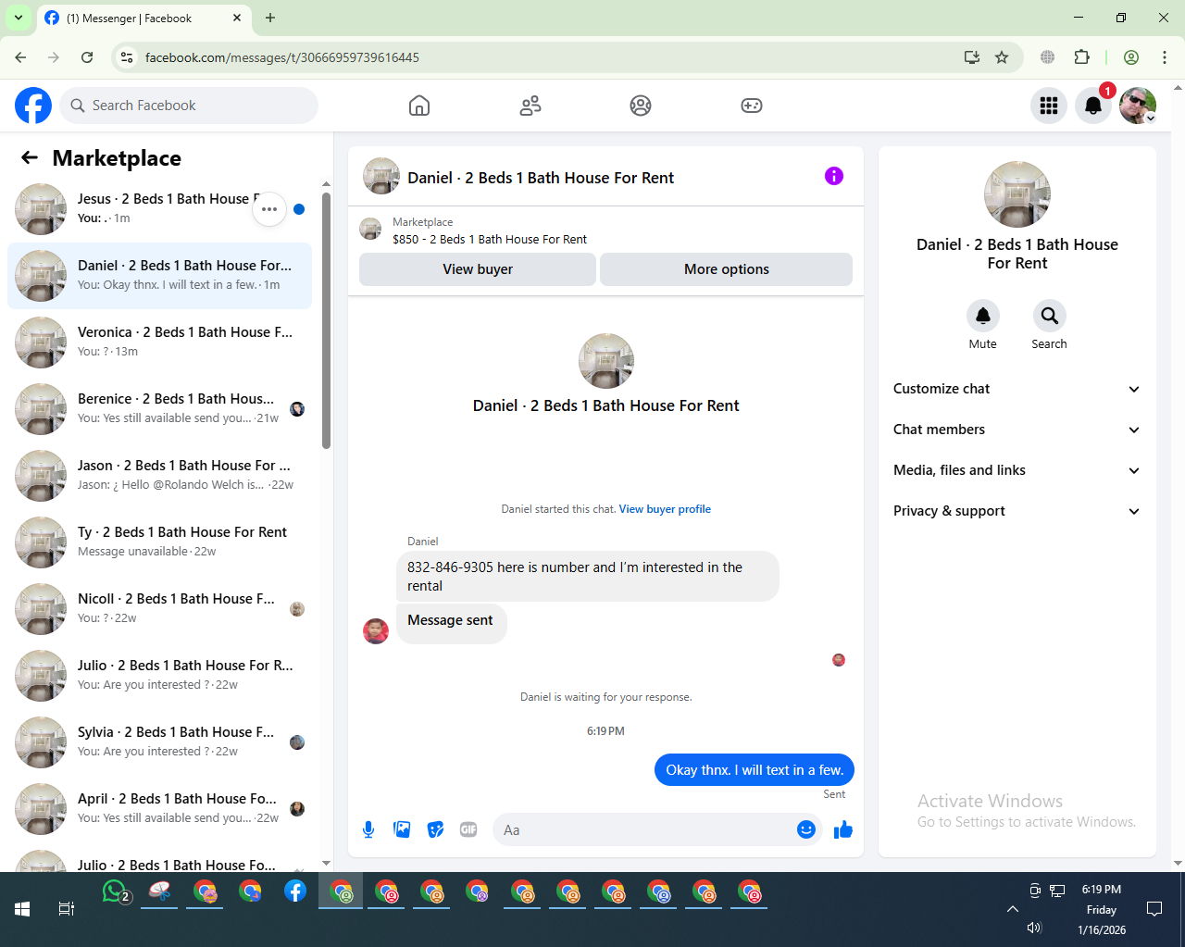Click the $850 listing title in chat header
This screenshot has width=1185, height=947.
click(x=490, y=239)
